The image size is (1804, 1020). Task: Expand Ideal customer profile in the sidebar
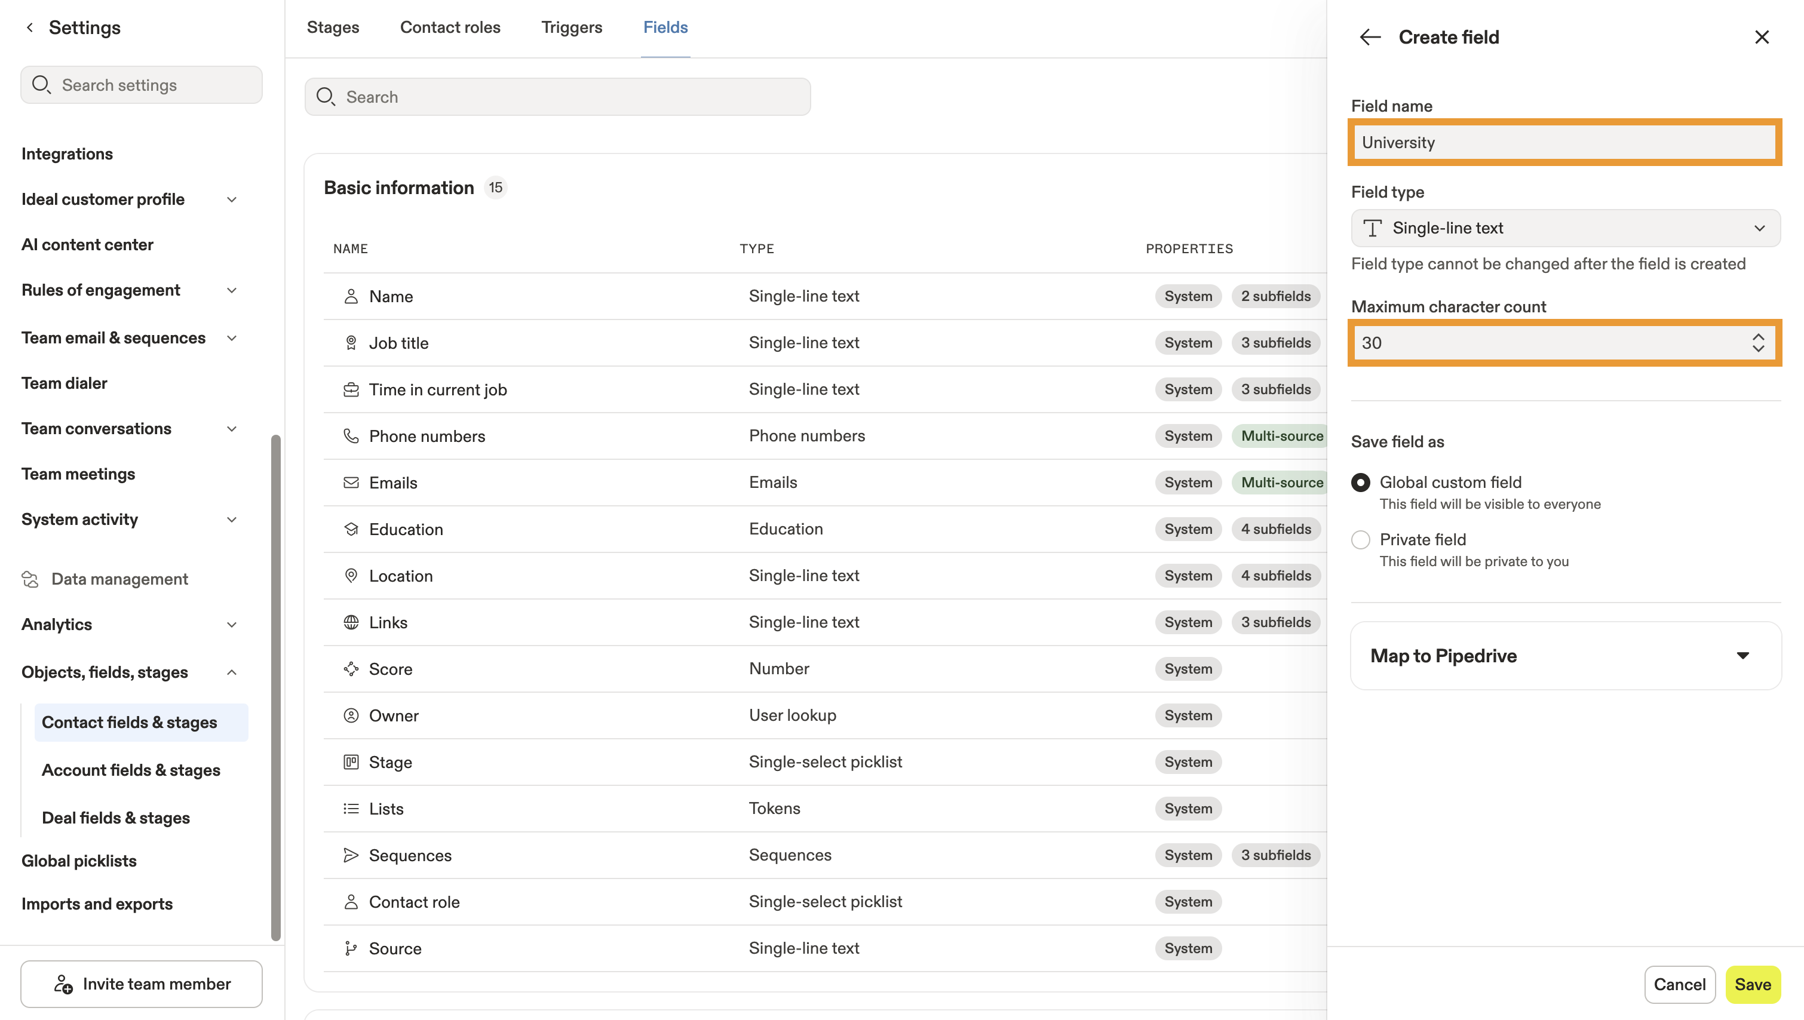pos(232,199)
